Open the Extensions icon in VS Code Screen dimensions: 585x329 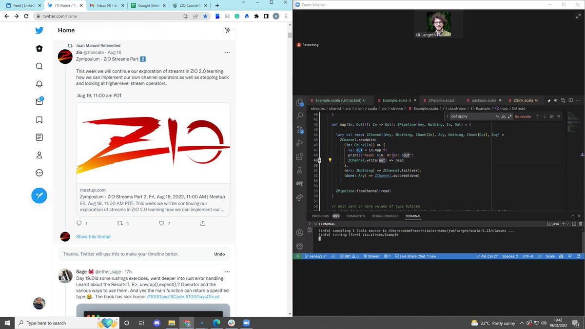(x=300, y=156)
